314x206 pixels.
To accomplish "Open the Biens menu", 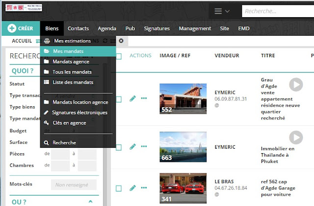I will pyautogui.click(x=52, y=28).
